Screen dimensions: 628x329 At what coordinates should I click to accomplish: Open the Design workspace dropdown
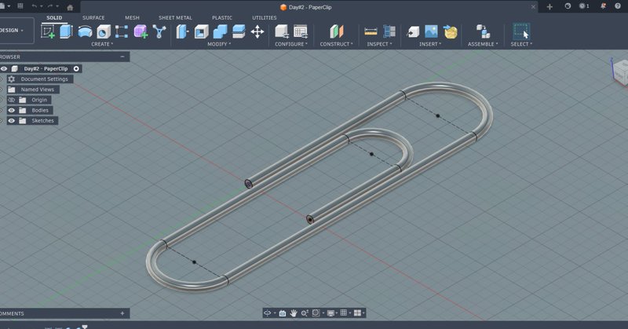(x=13, y=31)
